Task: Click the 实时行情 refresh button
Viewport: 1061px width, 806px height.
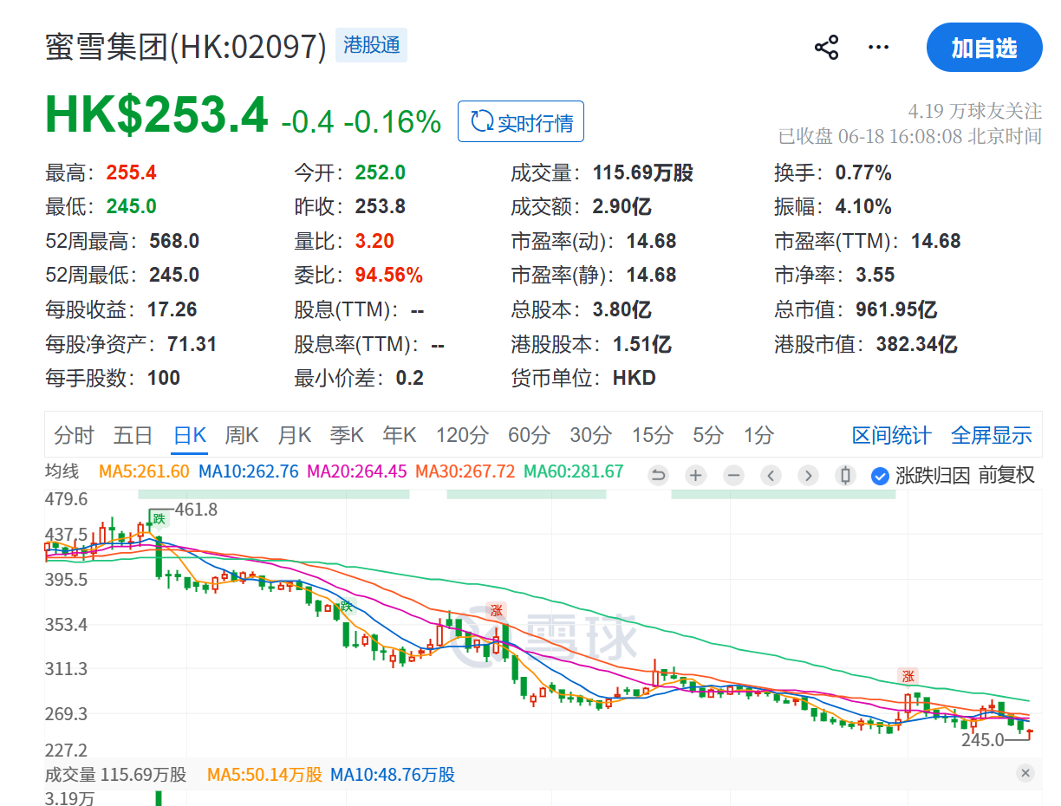Action: pyautogui.click(x=521, y=122)
